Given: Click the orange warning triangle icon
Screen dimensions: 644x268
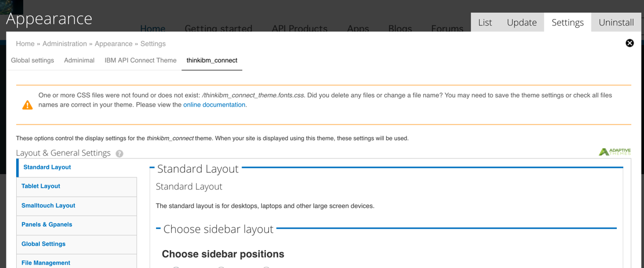Looking at the screenshot, I should pyautogui.click(x=28, y=105).
